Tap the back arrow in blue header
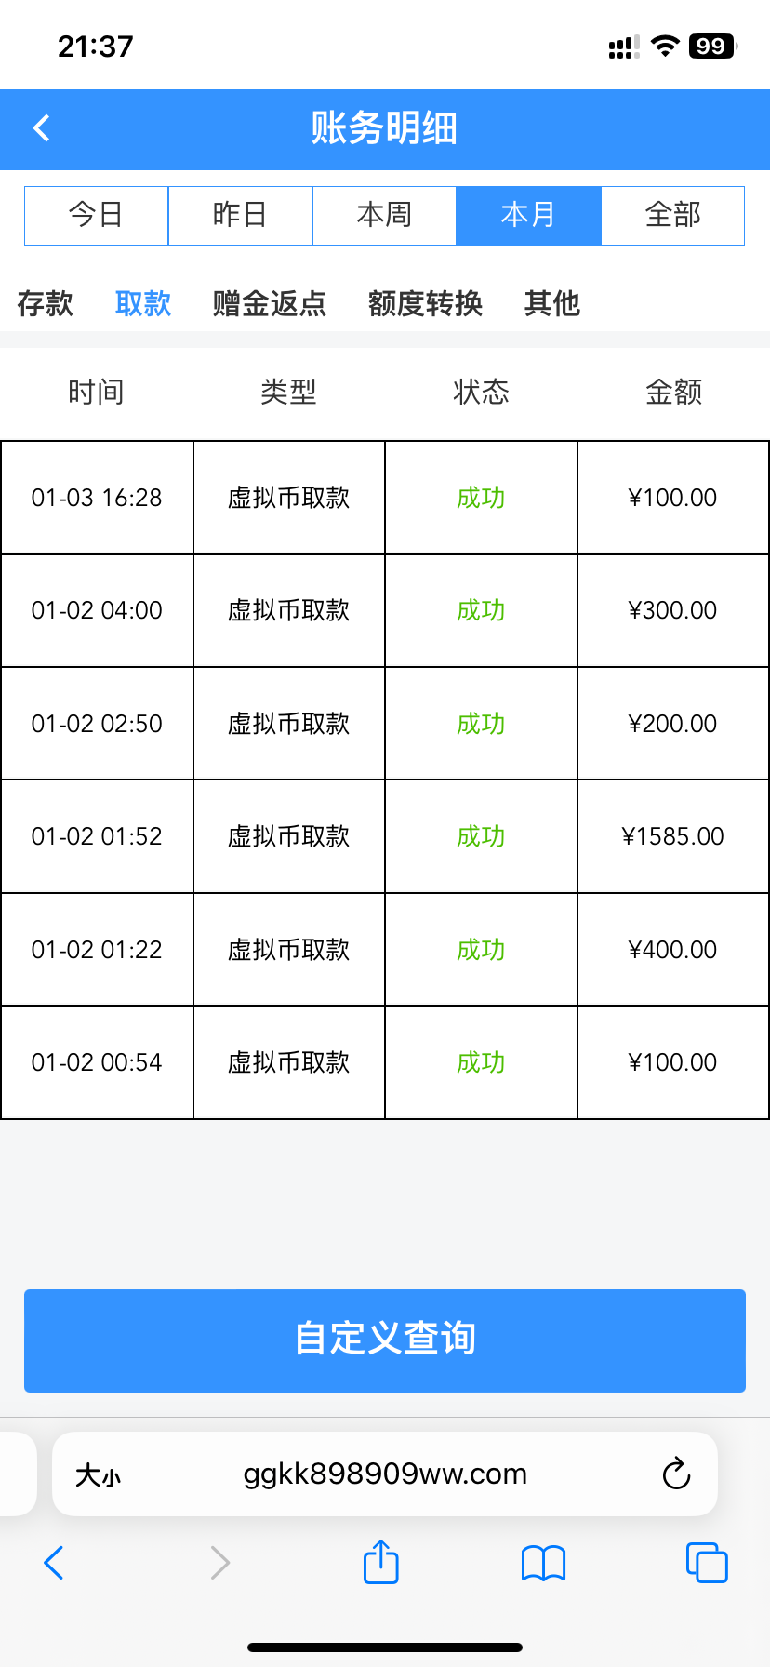 [x=42, y=128]
